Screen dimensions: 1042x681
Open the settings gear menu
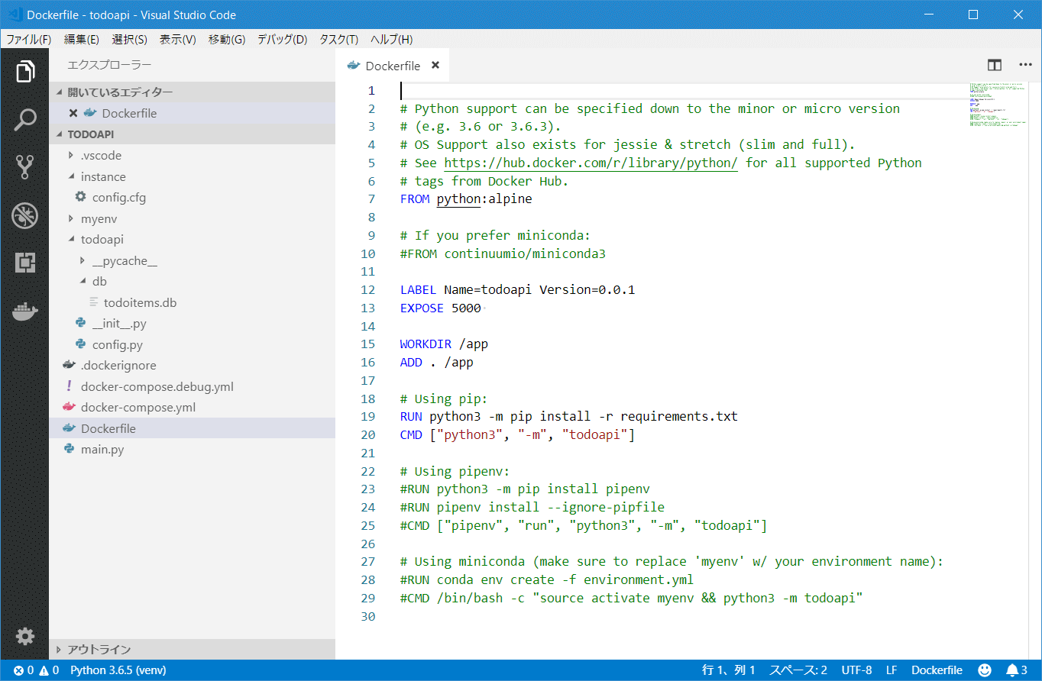click(x=25, y=636)
